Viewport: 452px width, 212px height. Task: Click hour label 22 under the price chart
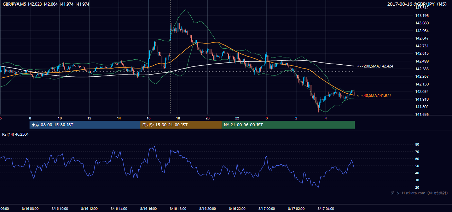pos(237,118)
